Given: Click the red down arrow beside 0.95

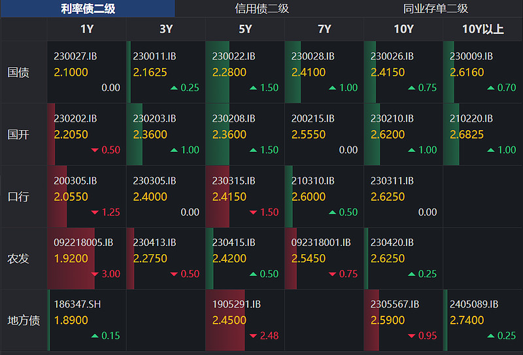Looking at the screenshot, I should tap(411, 336).
